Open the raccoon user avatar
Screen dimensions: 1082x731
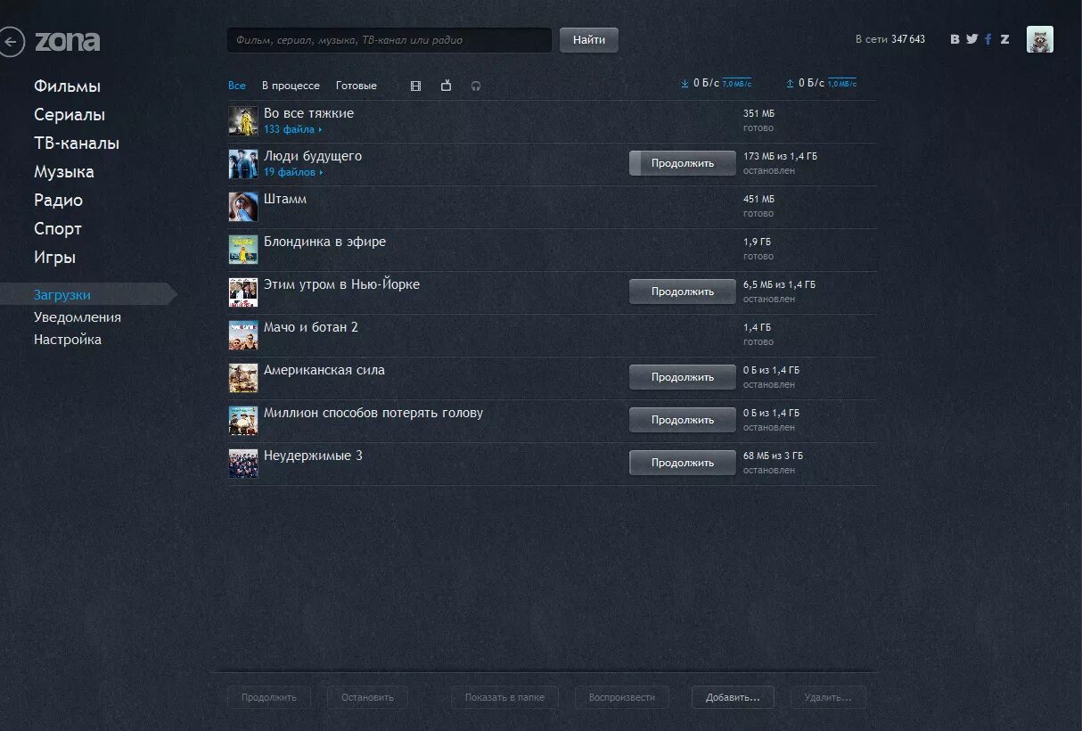pos(1039,39)
